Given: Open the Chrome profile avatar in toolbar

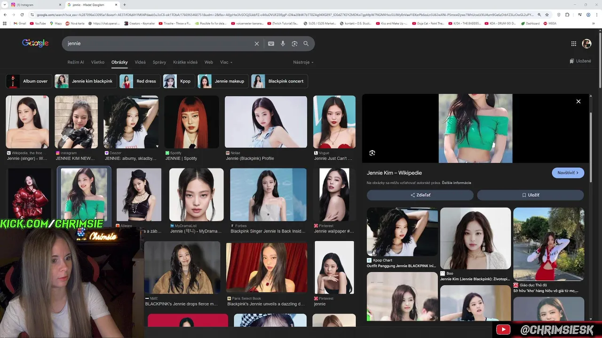Looking at the screenshot, I should (x=588, y=15).
